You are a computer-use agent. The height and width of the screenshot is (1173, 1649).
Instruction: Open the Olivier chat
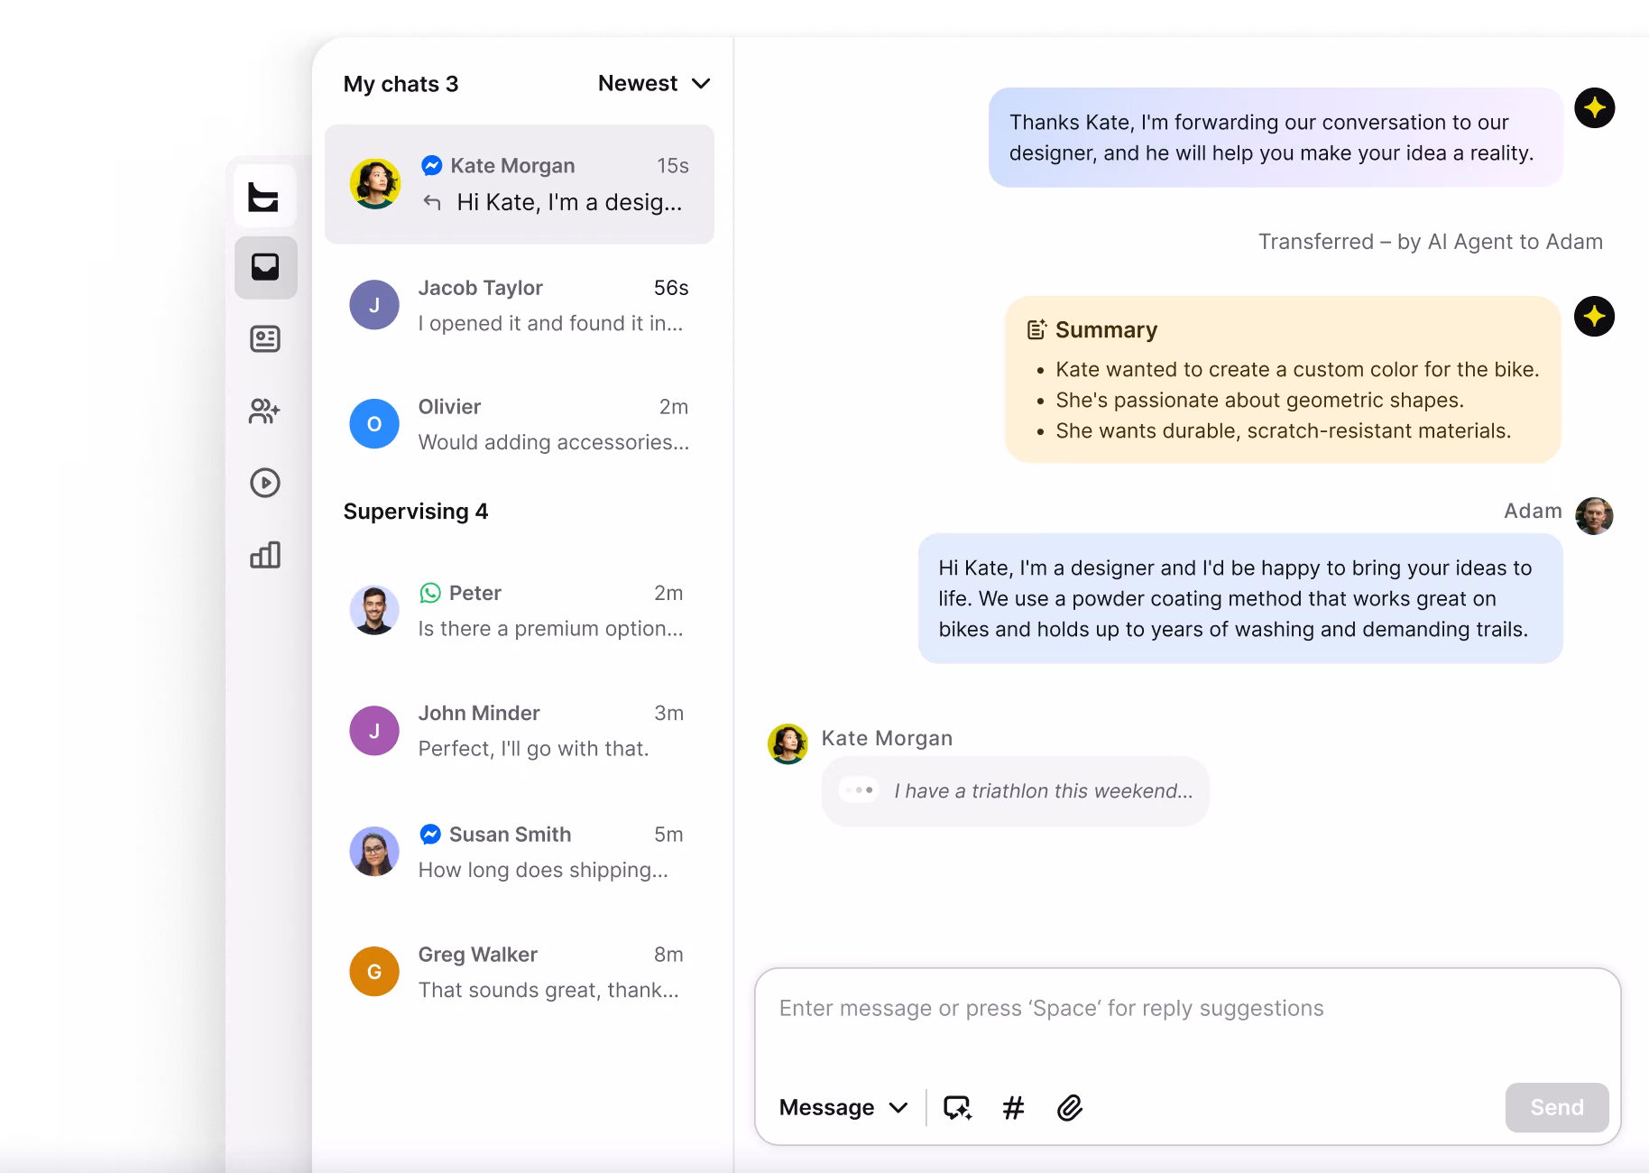click(x=520, y=424)
